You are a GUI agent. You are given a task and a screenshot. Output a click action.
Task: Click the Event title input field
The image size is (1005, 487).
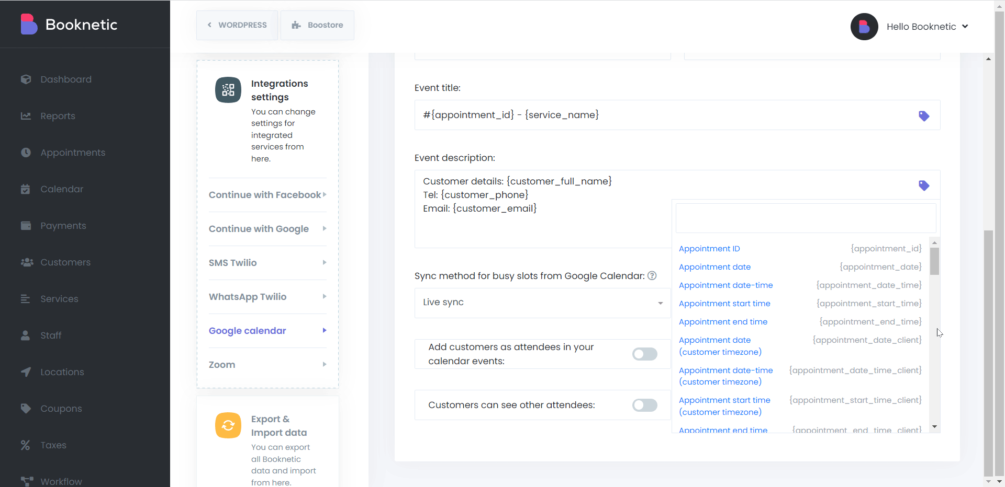click(x=677, y=115)
